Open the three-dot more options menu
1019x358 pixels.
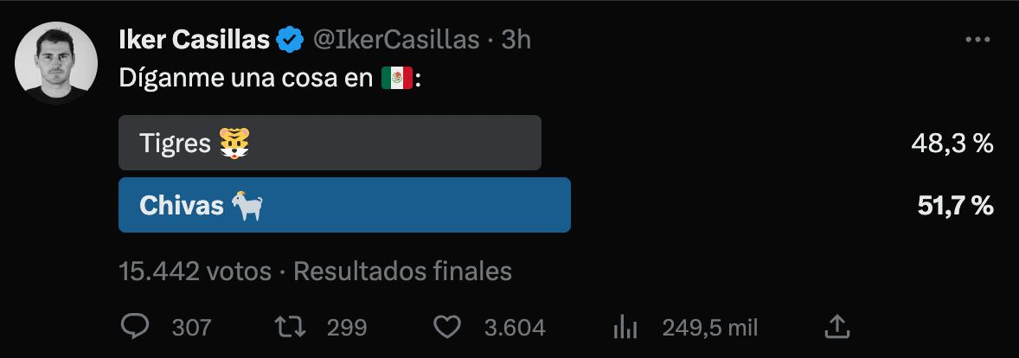[977, 40]
